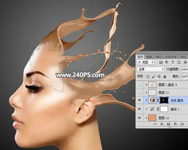Filter layers by type (T) icon

[173, 62]
